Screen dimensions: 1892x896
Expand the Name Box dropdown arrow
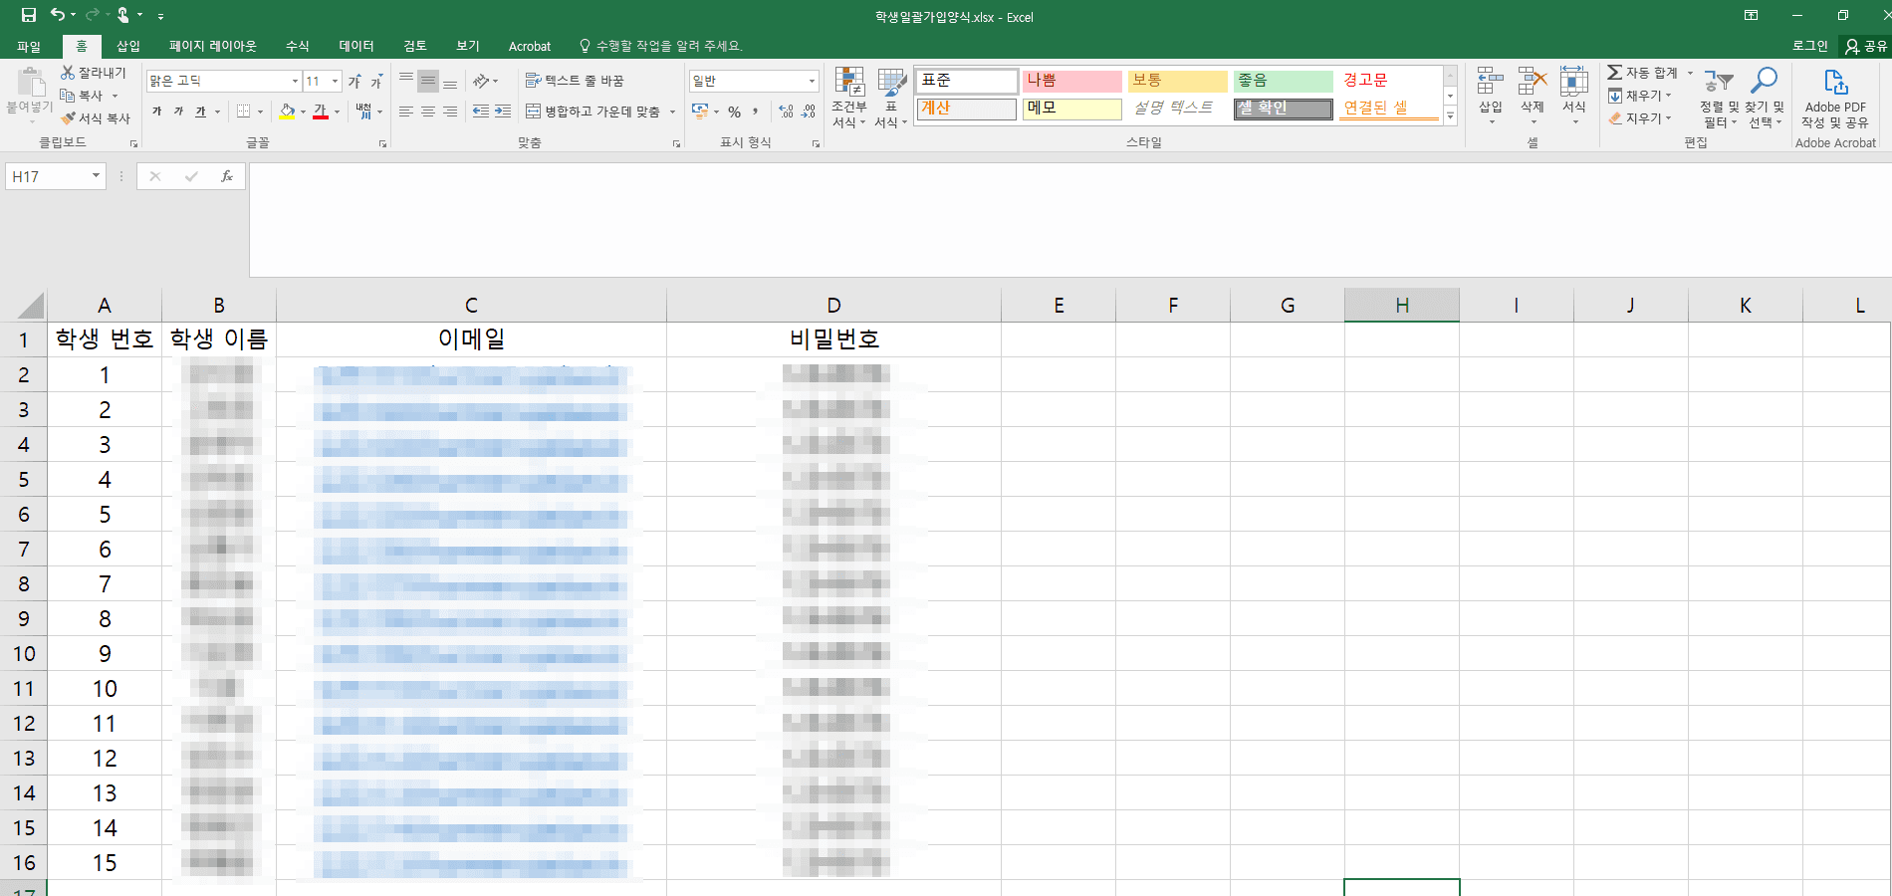click(x=96, y=176)
